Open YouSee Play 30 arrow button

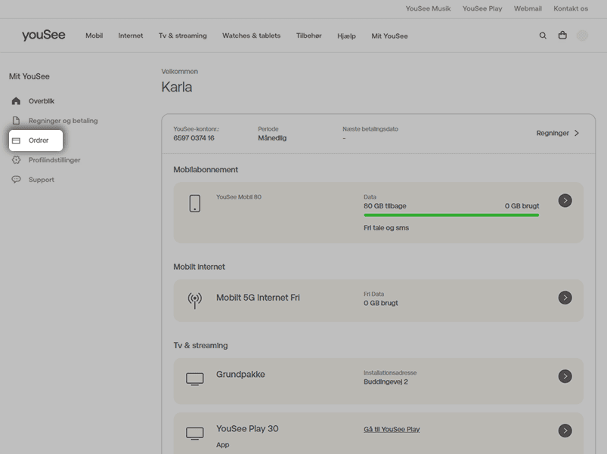click(x=565, y=431)
